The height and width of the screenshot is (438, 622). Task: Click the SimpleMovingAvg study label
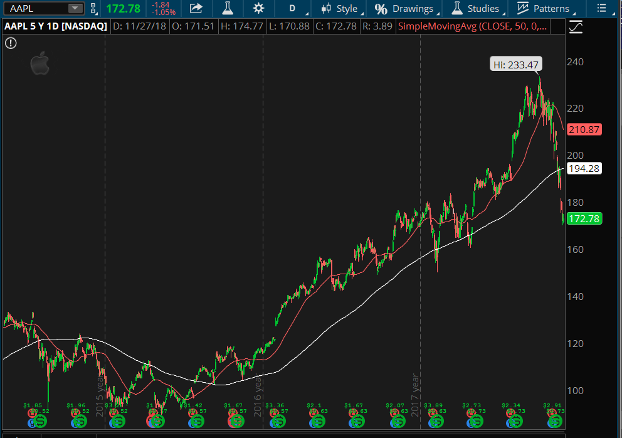pyautogui.click(x=472, y=26)
